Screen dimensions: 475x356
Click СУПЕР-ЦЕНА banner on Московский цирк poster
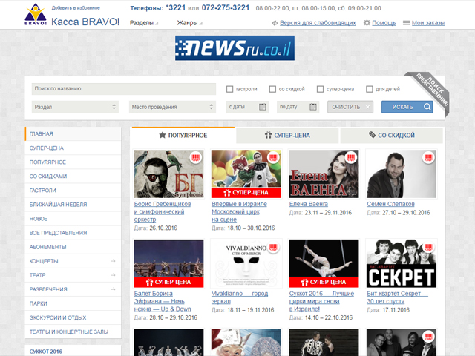pos(246,193)
